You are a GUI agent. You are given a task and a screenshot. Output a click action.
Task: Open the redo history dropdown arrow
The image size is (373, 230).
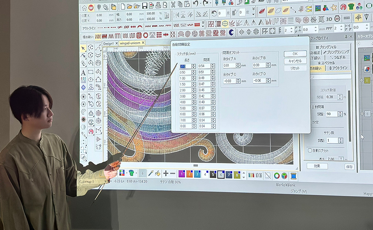click(x=210, y=3)
